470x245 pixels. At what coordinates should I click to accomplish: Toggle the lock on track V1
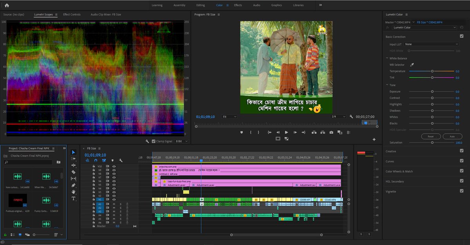(94, 200)
